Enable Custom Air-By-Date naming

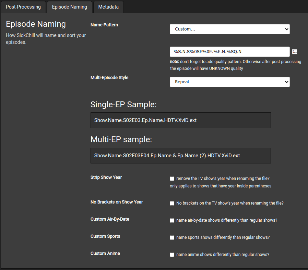tap(172, 220)
